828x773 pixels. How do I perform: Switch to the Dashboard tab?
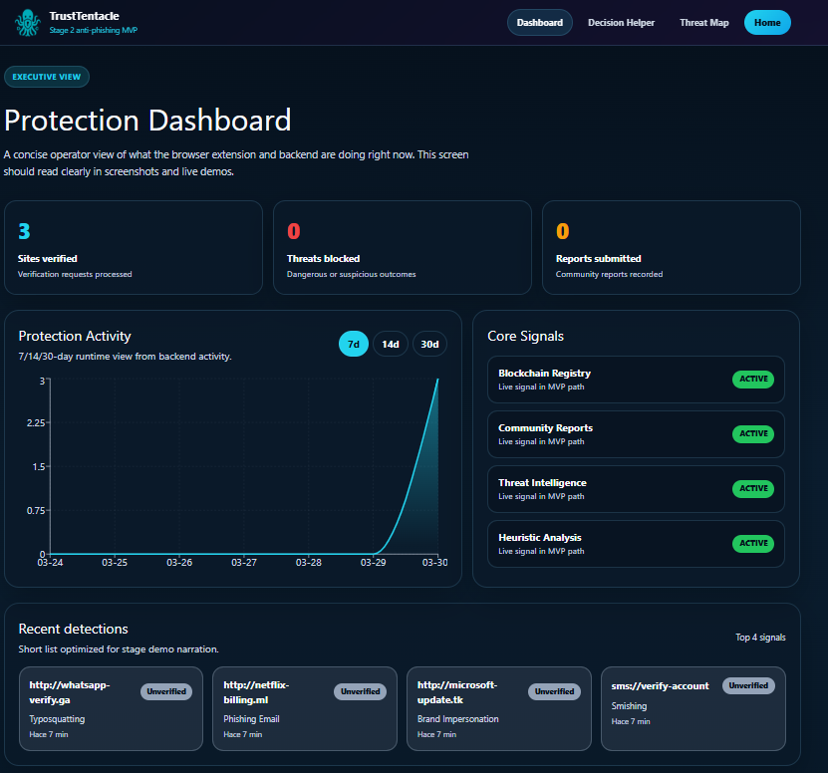[539, 22]
